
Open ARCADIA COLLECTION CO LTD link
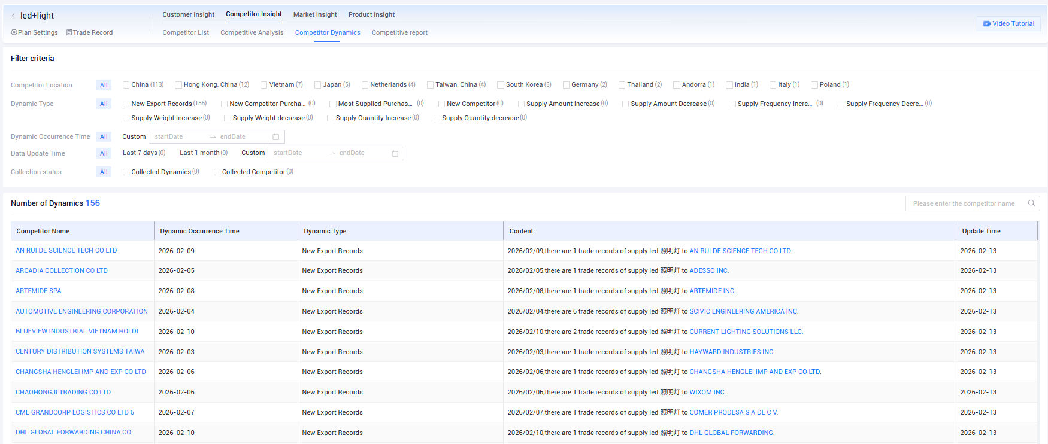[62, 271]
